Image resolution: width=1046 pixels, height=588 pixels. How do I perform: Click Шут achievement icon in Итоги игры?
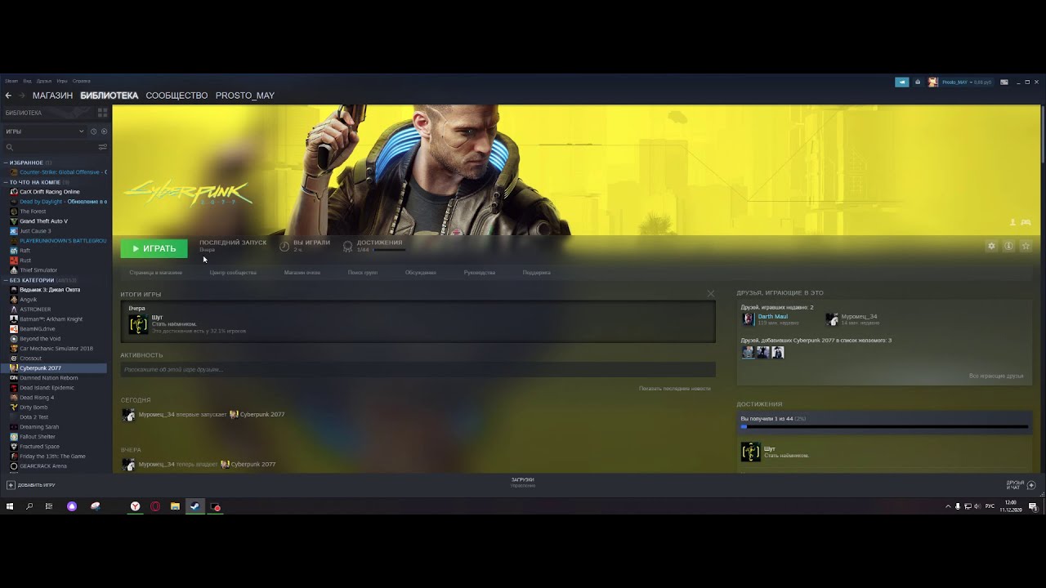tap(138, 324)
